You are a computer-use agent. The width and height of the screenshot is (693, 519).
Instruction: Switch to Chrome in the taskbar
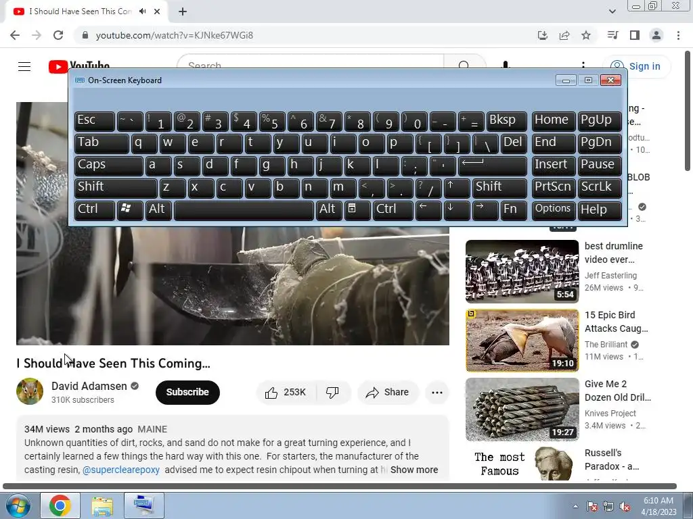60,505
